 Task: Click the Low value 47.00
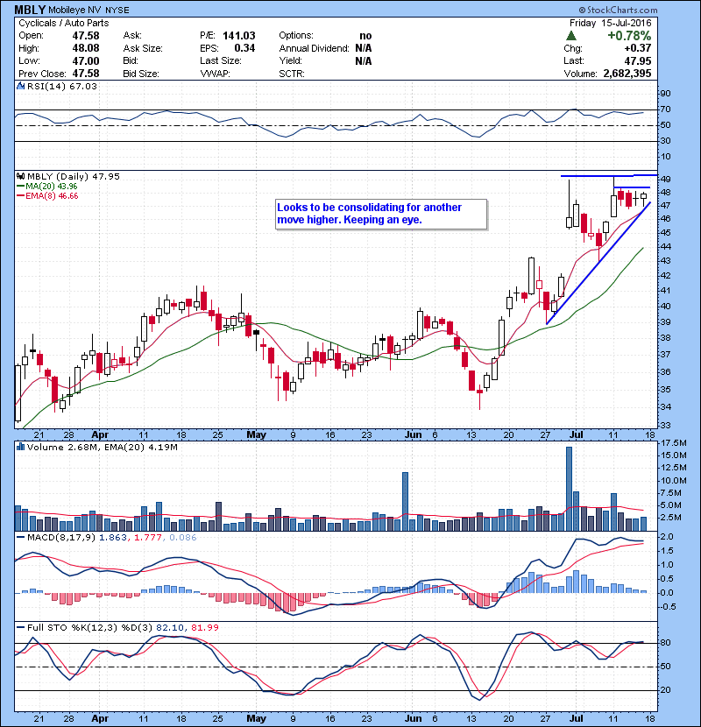coord(85,60)
